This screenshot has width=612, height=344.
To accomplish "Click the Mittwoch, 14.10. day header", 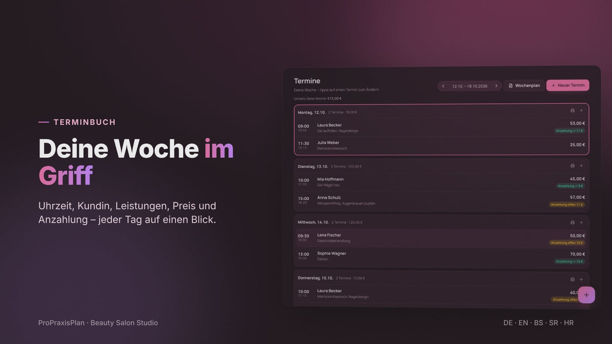I will pos(313,222).
